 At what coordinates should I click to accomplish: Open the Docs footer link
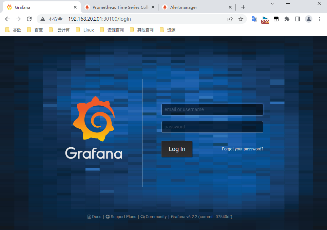point(95,217)
